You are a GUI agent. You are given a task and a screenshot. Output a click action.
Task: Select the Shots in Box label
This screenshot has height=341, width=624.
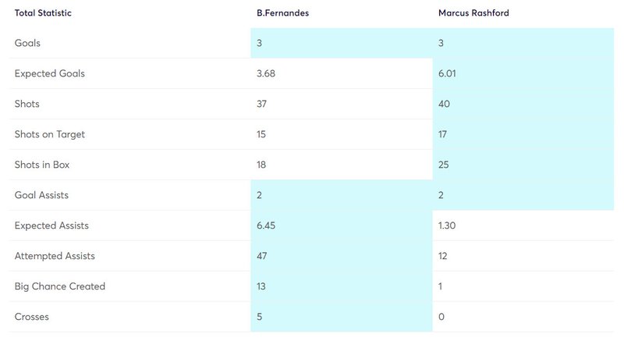coord(42,165)
